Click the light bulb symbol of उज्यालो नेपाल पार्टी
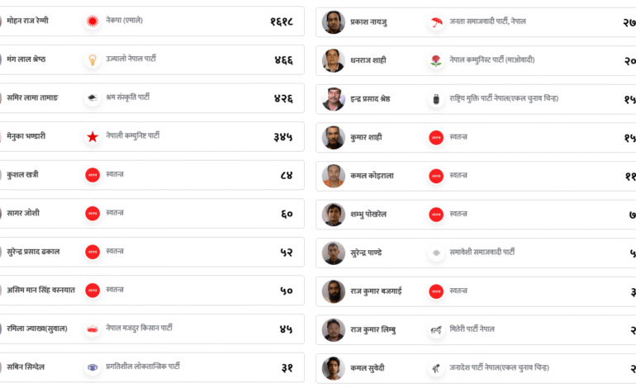 tap(93, 59)
